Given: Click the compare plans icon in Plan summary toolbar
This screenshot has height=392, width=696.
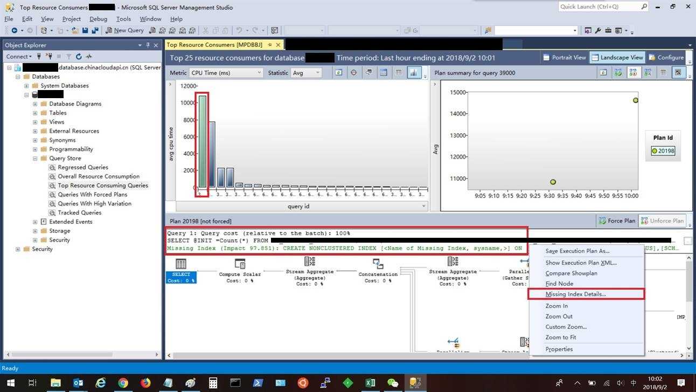Looking at the screenshot, I should 648,72.
